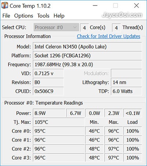Open the Help menu
This screenshot has height=166, width=147.
tap(59, 16)
